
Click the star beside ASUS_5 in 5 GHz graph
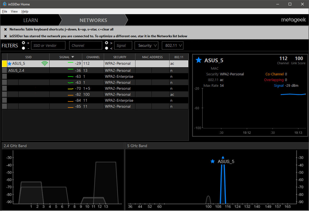(213, 162)
